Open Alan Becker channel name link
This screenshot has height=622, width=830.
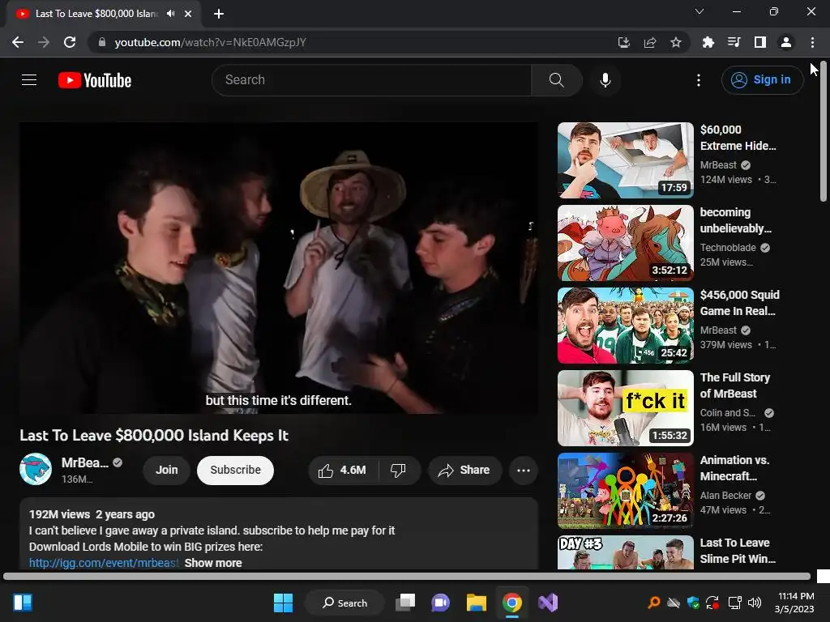click(x=725, y=496)
